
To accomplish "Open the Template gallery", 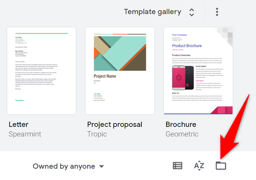I will tap(153, 12).
